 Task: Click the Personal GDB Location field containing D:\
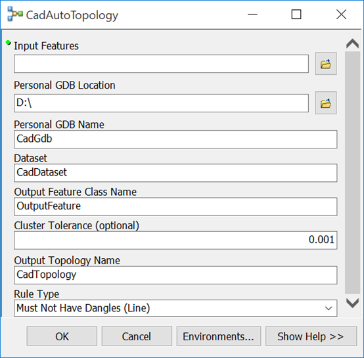click(162, 103)
